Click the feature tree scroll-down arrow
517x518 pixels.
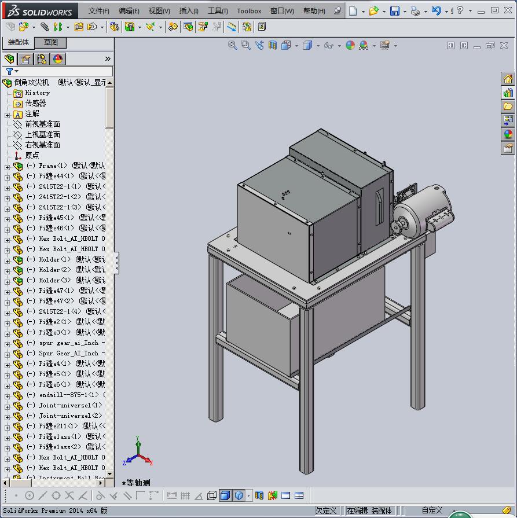110,474
